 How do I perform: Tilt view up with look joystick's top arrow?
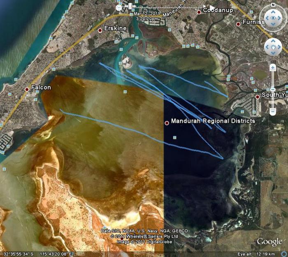click(x=273, y=11)
